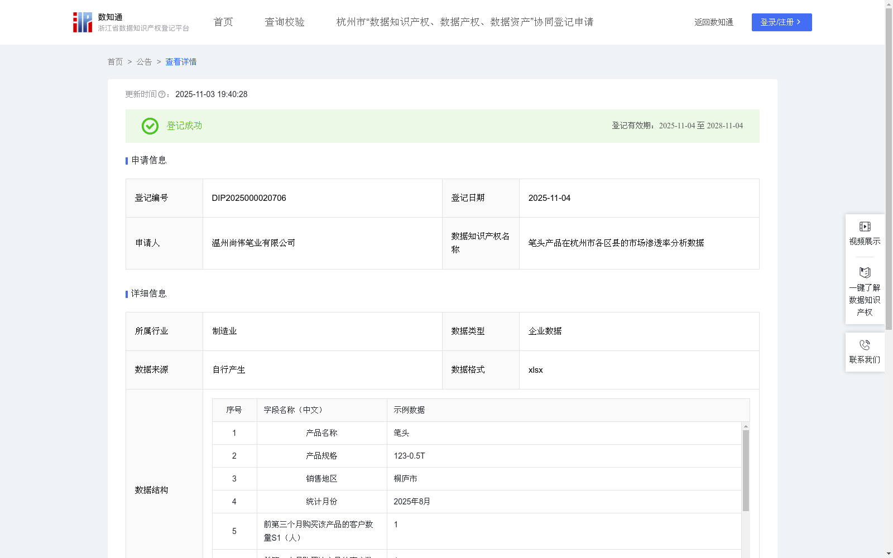This screenshot has height=558, width=893.
Task: Click the 产品规格 field row
Action: (x=477, y=456)
